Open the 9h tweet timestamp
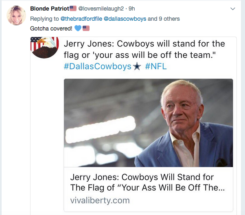Image resolution: width=245 pixels, height=215 pixels. 132,9
